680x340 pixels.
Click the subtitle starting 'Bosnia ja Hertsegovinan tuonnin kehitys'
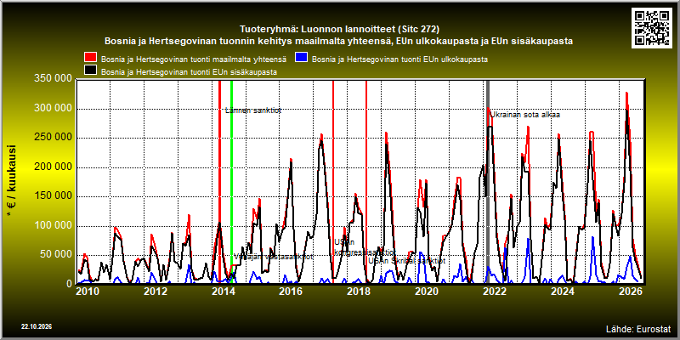(x=339, y=41)
